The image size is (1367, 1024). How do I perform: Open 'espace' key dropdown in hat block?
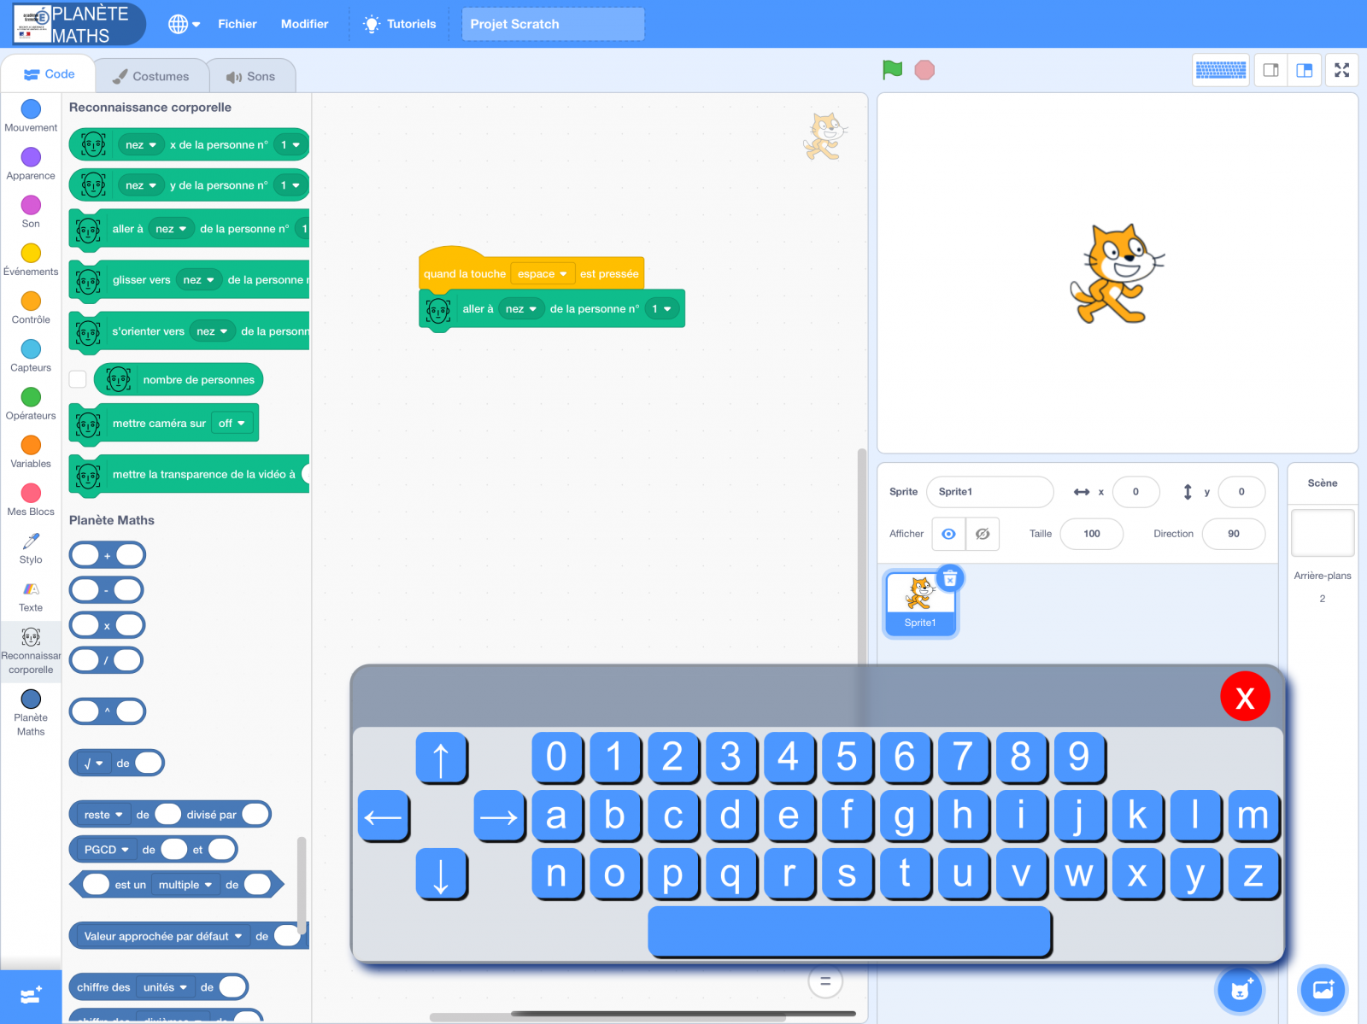point(543,274)
